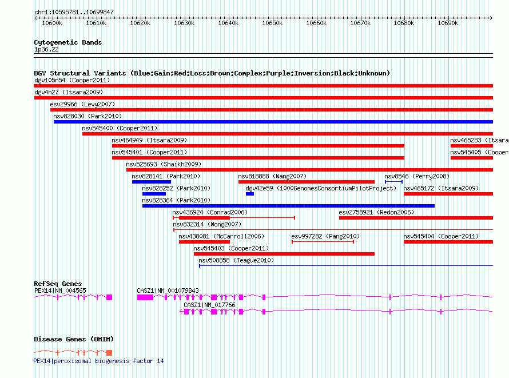Click the small blue dgv42e59 gain bar
The height and width of the screenshot is (378, 509).
coord(249,194)
